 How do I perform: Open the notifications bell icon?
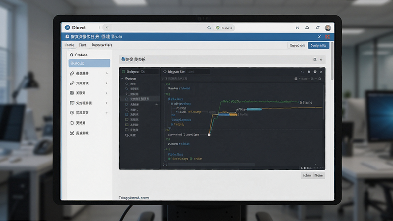[x=307, y=28]
